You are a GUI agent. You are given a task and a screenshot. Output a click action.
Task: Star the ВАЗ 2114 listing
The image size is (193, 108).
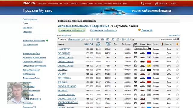(x=177, y=74)
